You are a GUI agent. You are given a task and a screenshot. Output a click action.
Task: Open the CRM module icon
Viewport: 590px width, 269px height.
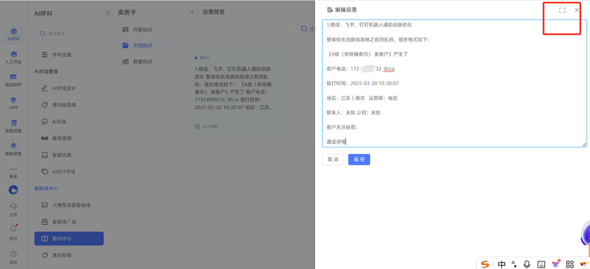click(x=14, y=103)
